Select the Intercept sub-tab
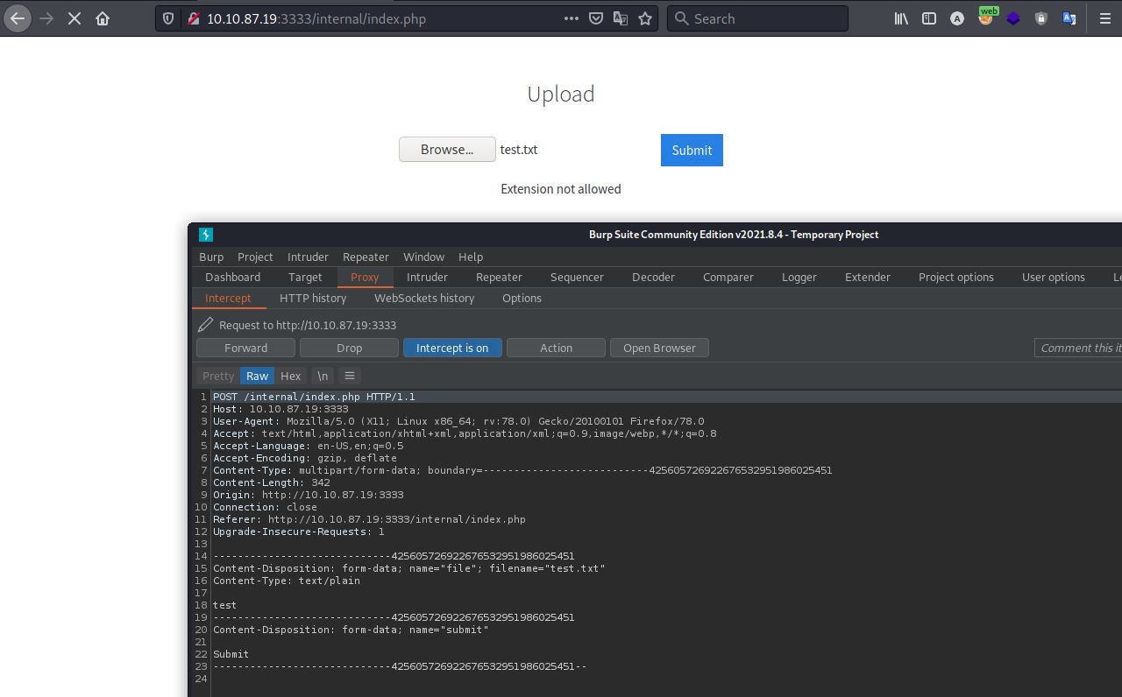The height and width of the screenshot is (697, 1122). (228, 298)
